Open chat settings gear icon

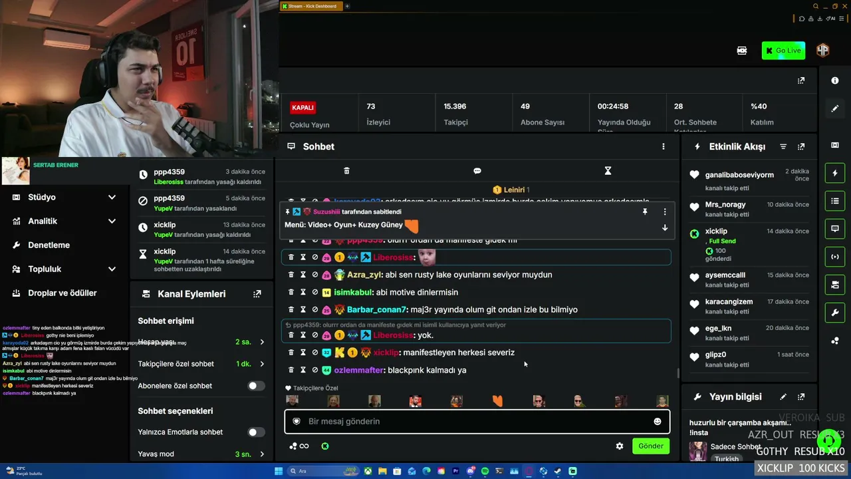(620, 446)
